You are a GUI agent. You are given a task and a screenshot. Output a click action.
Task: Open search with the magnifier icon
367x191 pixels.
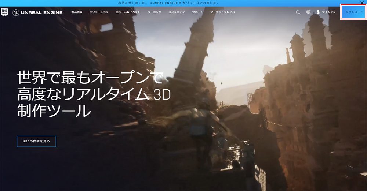(x=298, y=12)
